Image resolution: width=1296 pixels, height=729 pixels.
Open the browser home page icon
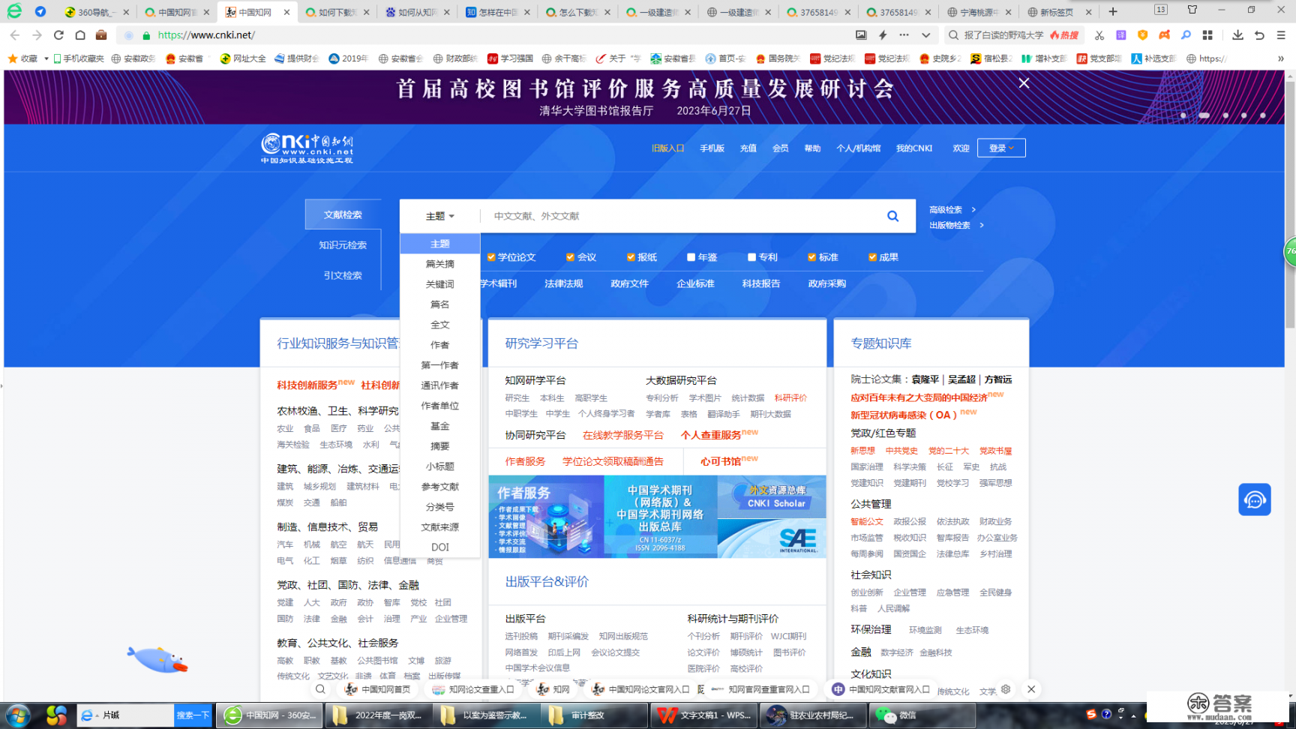tap(80, 35)
